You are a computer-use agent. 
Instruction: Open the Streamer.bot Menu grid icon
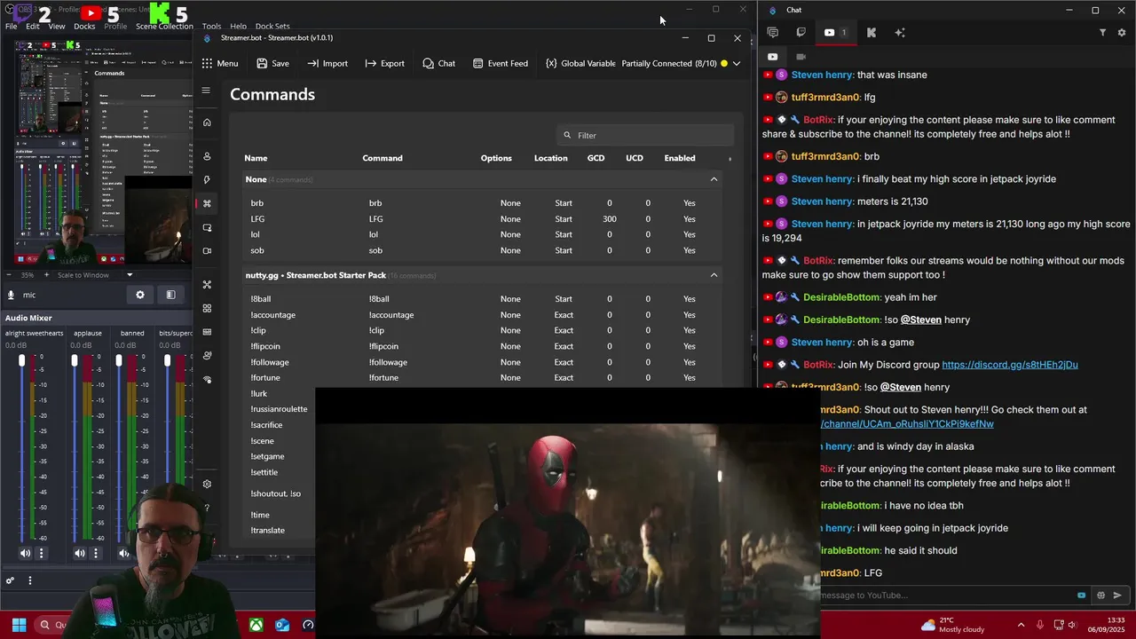click(207, 64)
